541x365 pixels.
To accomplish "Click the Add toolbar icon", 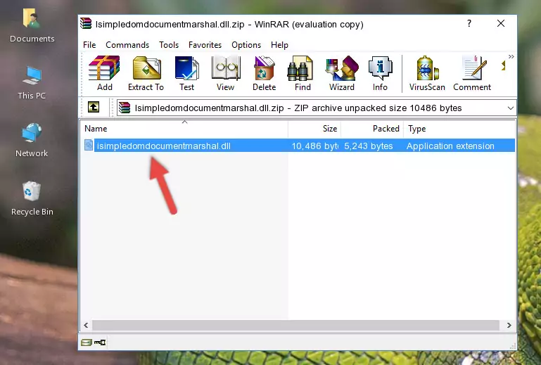I will point(104,73).
